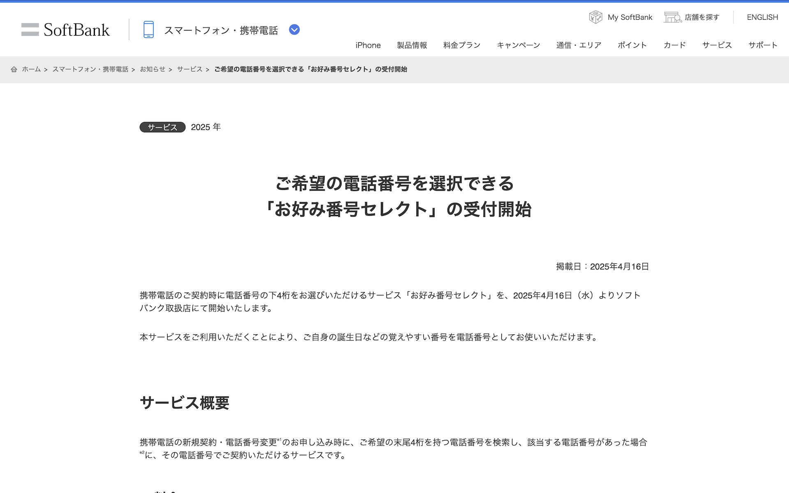Click スマートフォン・携帯電話 breadcrumb link

click(x=90, y=69)
